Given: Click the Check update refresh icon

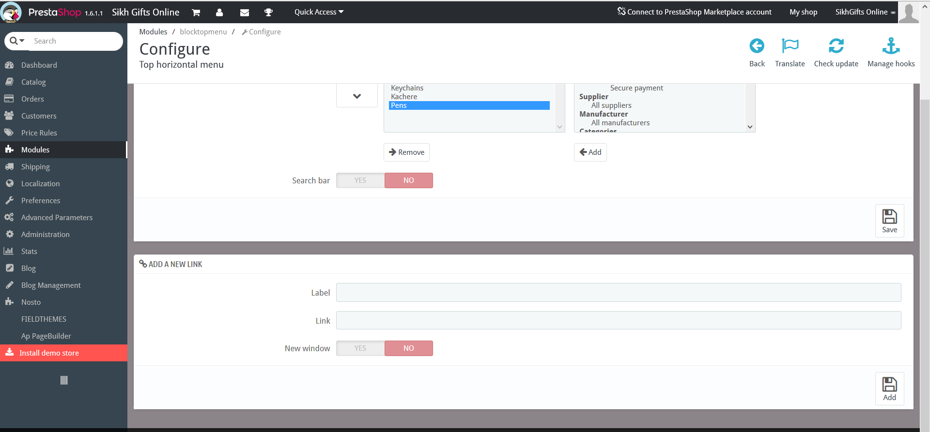Looking at the screenshot, I should pyautogui.click(x=836, y=46).
